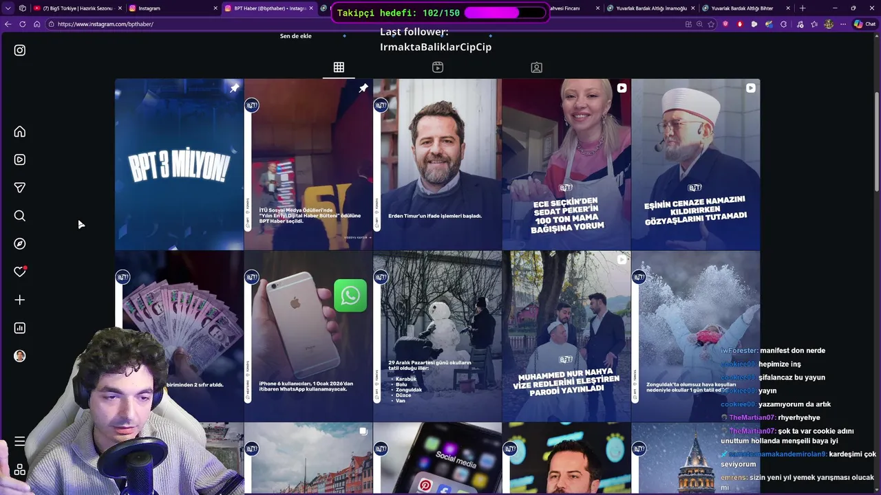Switch to the Big5 Türkiye YouTube tab
This screenshot has width=881, height=495.
[78, 8]
